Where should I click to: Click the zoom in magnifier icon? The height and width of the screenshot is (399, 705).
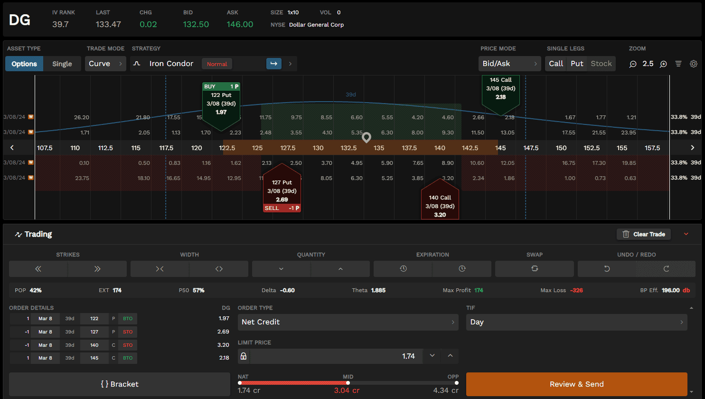[663, 64]
